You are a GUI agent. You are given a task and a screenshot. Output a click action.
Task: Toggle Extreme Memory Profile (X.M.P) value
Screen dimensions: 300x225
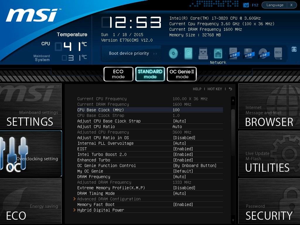(x=150, y=188)
